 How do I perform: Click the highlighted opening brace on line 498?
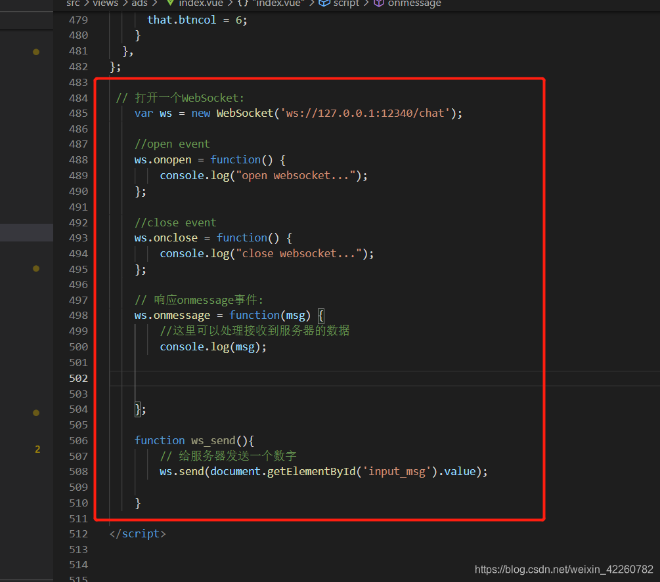tap(320, 316)
